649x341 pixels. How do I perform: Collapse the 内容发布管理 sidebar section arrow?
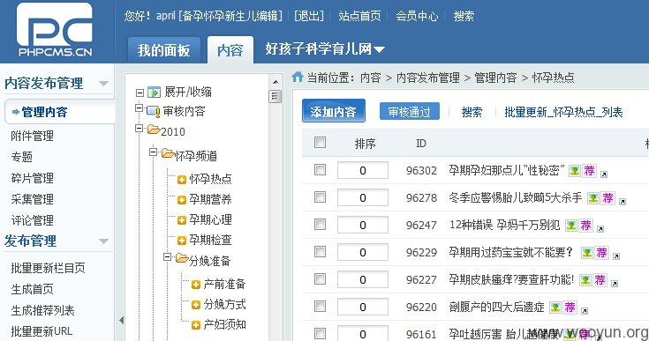click(104, 84)
